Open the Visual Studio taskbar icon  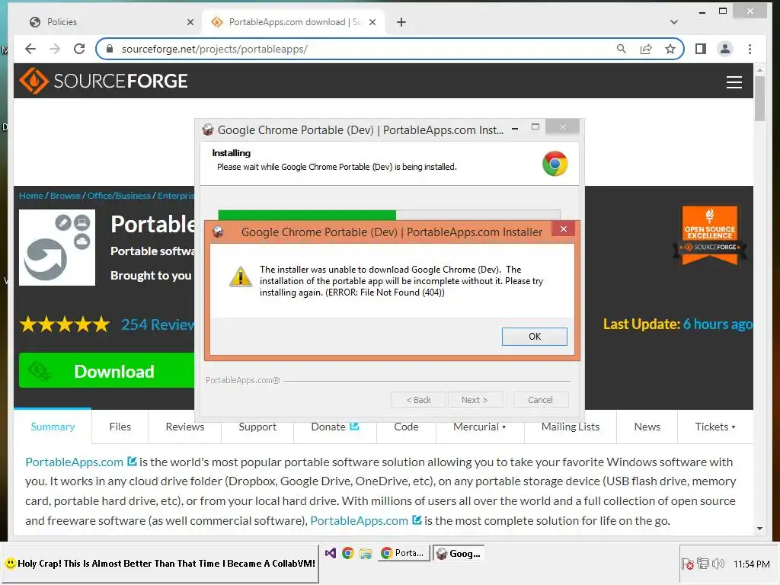pyautogui.click(x=331, y=553)
